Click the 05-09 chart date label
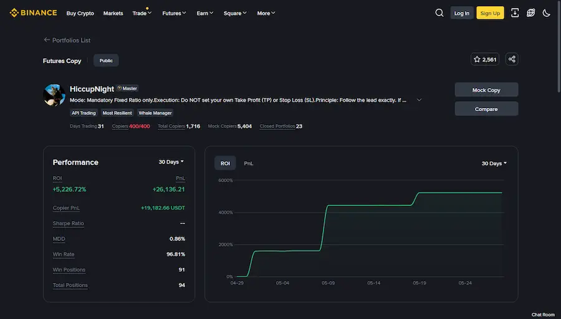The height and width of the screenshot is (319, 561). click(328, 283)
